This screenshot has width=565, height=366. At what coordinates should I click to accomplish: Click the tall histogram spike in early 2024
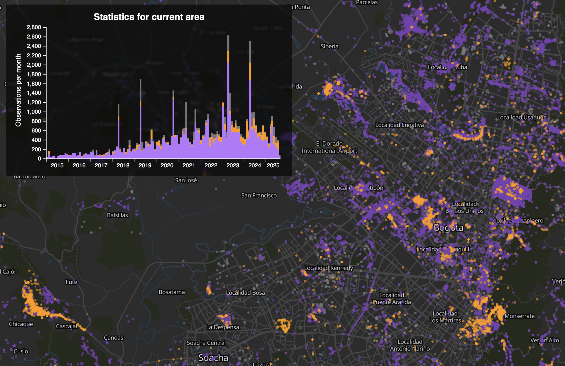click(x=251, y=100)
